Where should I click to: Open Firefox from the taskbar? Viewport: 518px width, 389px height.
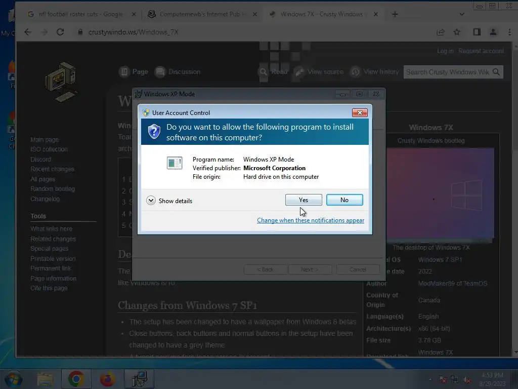click(x=108, y=379)
